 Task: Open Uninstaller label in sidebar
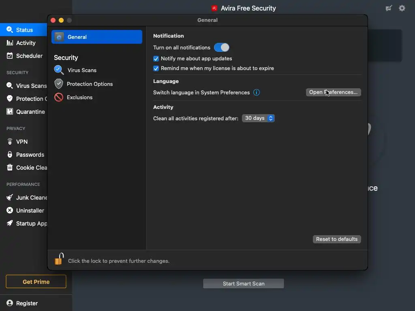tap(30, 211)
